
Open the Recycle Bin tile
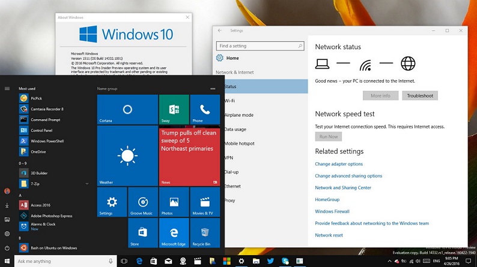click(x=205, y=233)
